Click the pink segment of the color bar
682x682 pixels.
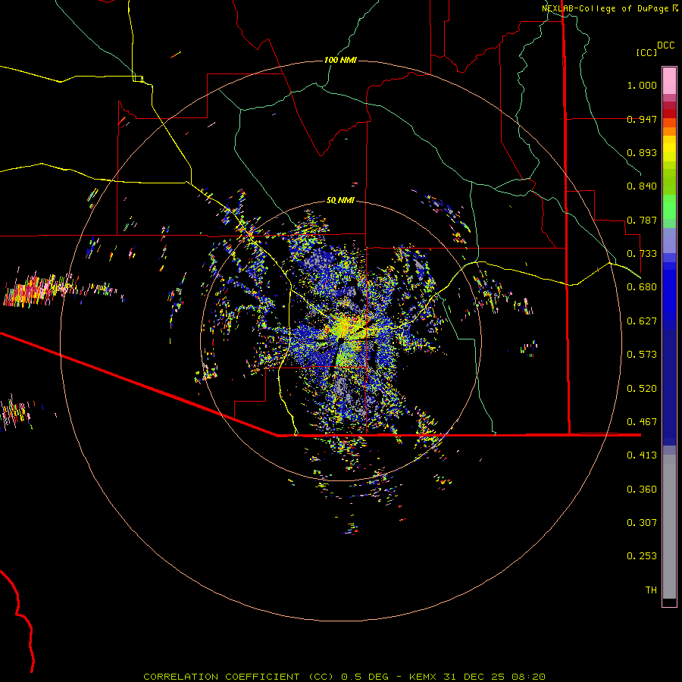click(669, 81)
